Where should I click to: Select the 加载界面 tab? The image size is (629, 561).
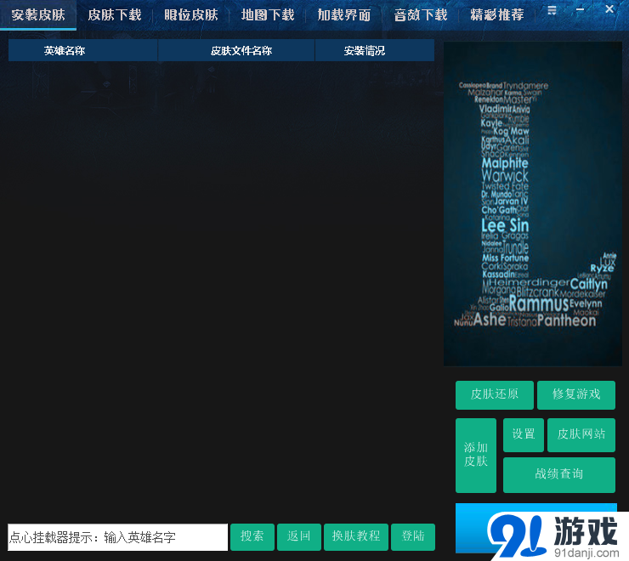pos(344,15)
